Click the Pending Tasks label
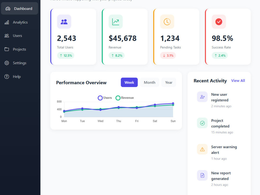The height and width of the screenshot is (195, 260). 171,47
